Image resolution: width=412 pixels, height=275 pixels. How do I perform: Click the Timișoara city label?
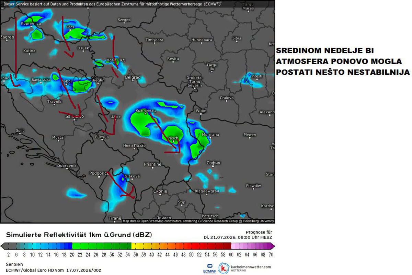(154, 40)
